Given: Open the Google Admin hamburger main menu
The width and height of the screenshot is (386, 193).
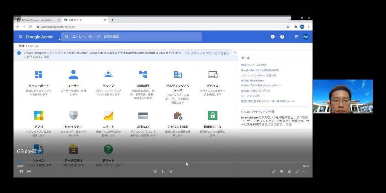Looking at the screenshot, I should coord(20,37).
